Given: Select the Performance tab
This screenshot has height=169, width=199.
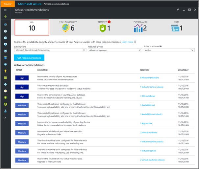Looking at the screenshot, I should click(140, 27).
